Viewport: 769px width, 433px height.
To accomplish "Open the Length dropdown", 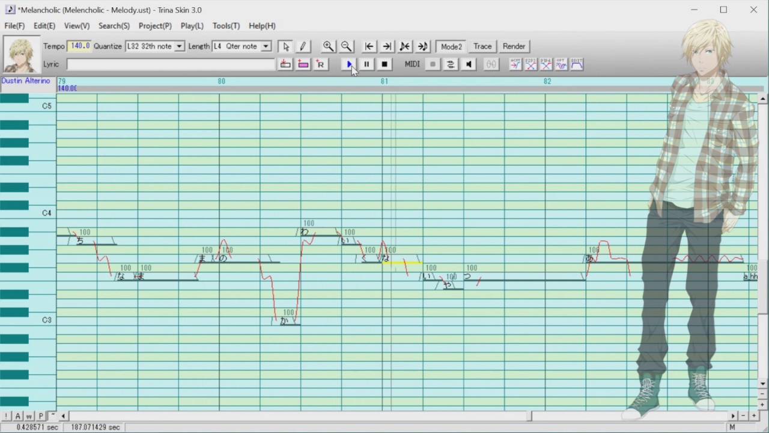I will (266, 46).
